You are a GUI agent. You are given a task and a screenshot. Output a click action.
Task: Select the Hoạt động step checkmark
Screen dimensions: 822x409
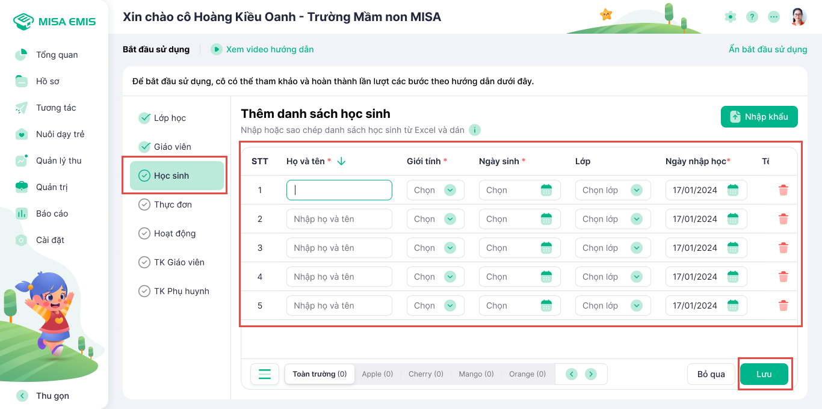tap(144, 233)
